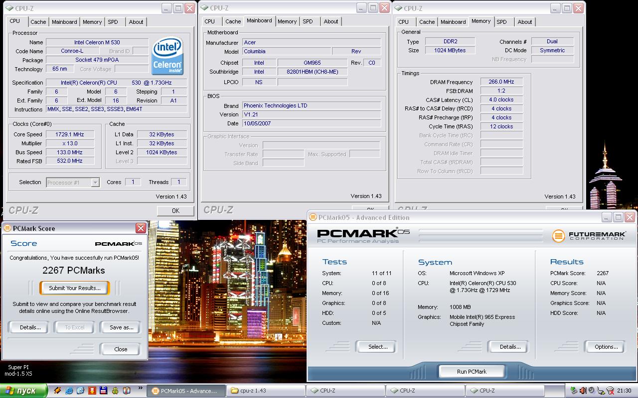This screenshot has height=398, width=638.
Task: Open the SPD tab in Memory window
Action: tap(502, 22)
